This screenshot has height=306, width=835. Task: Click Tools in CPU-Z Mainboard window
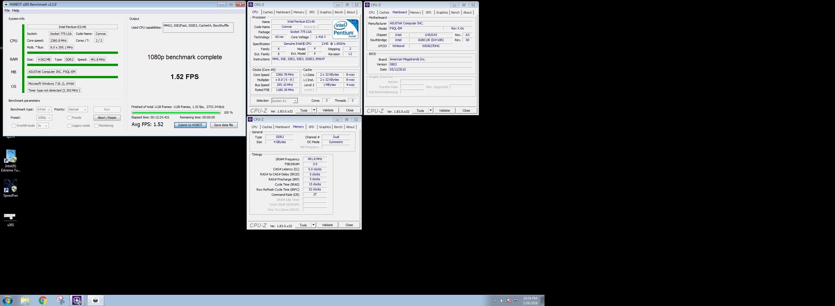(x=420, y=110)
